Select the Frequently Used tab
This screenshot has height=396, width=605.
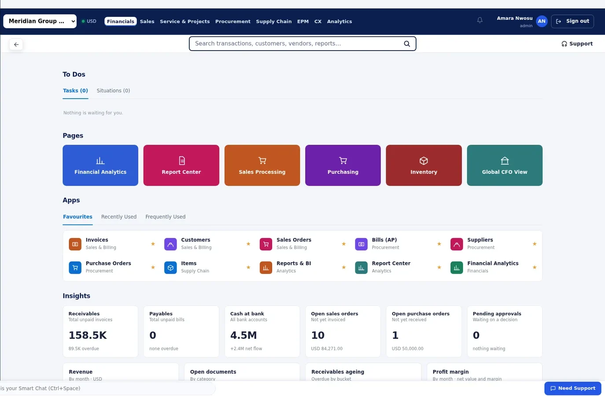click(x=166, y=216)
